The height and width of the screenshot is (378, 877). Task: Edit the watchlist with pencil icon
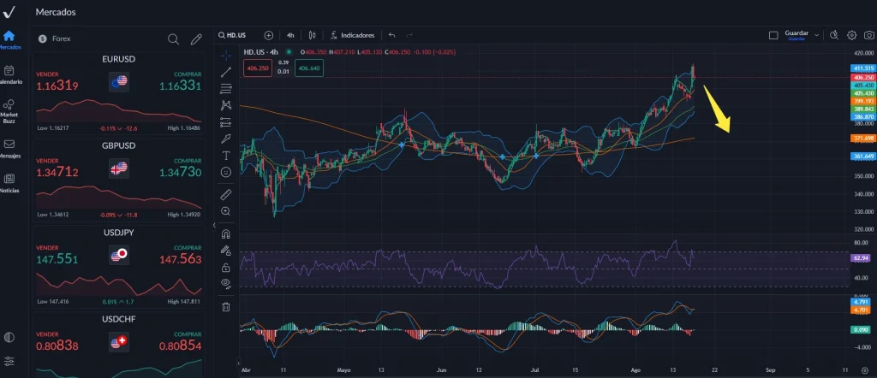click(196, 39)
